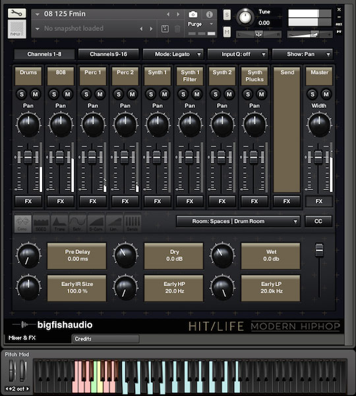This screenshot has height=396, width=356.
Task: Delete the snapshot using the trash icon
Action: 177,28
